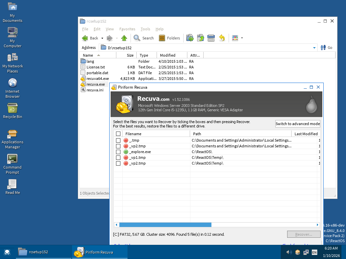Open the Tools menu
Viewport: 346px width, 259px height.
[145, 29]
